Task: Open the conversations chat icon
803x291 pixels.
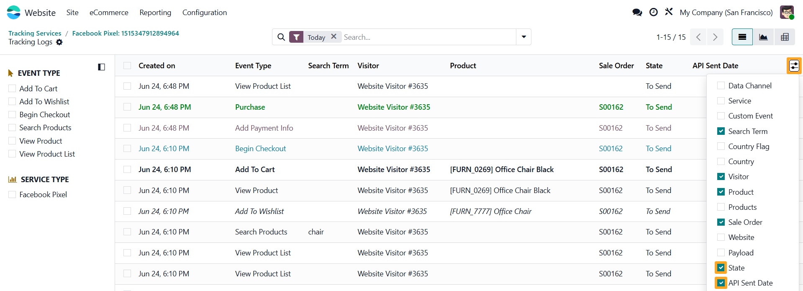Action: click(637, 13)
